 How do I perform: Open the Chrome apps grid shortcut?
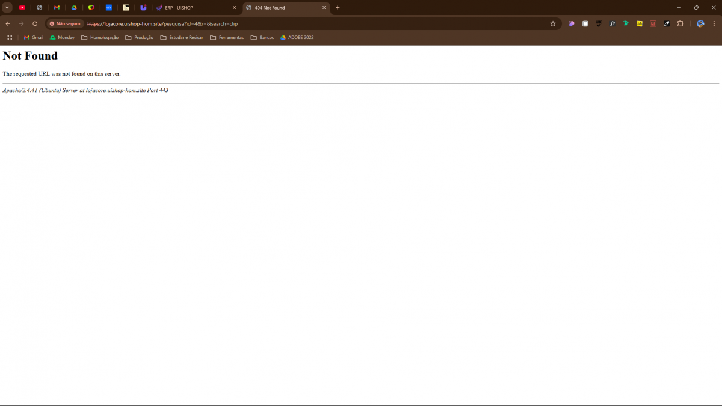[9, 37]
